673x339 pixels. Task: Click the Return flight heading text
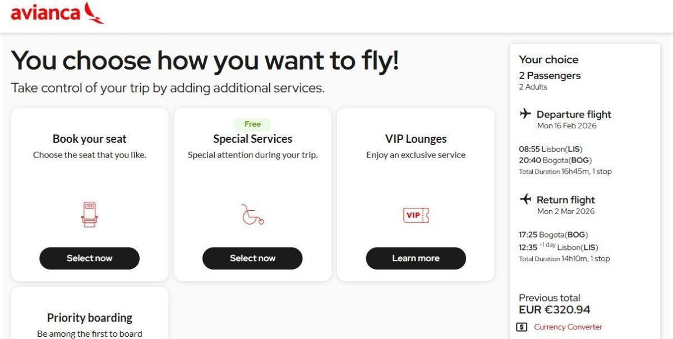pyautogui.click(x=565, y=200)
